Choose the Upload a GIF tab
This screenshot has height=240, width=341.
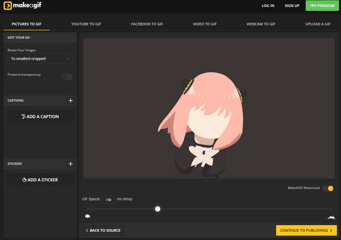click(318, 24)
